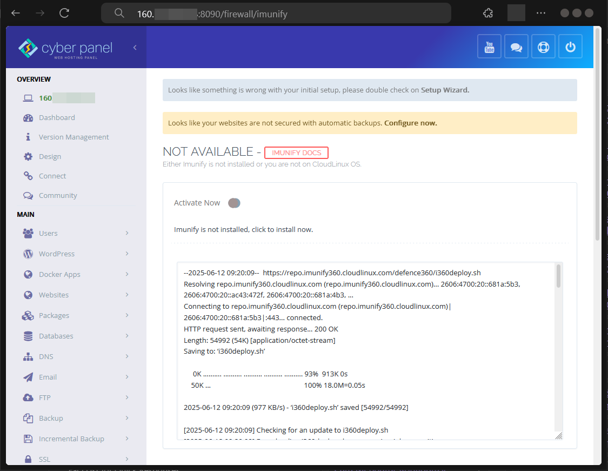Click the 'Saving to: 'i360deploy.sh'' log line
Screen dimensions: 608x471
[x=224, y=351]
